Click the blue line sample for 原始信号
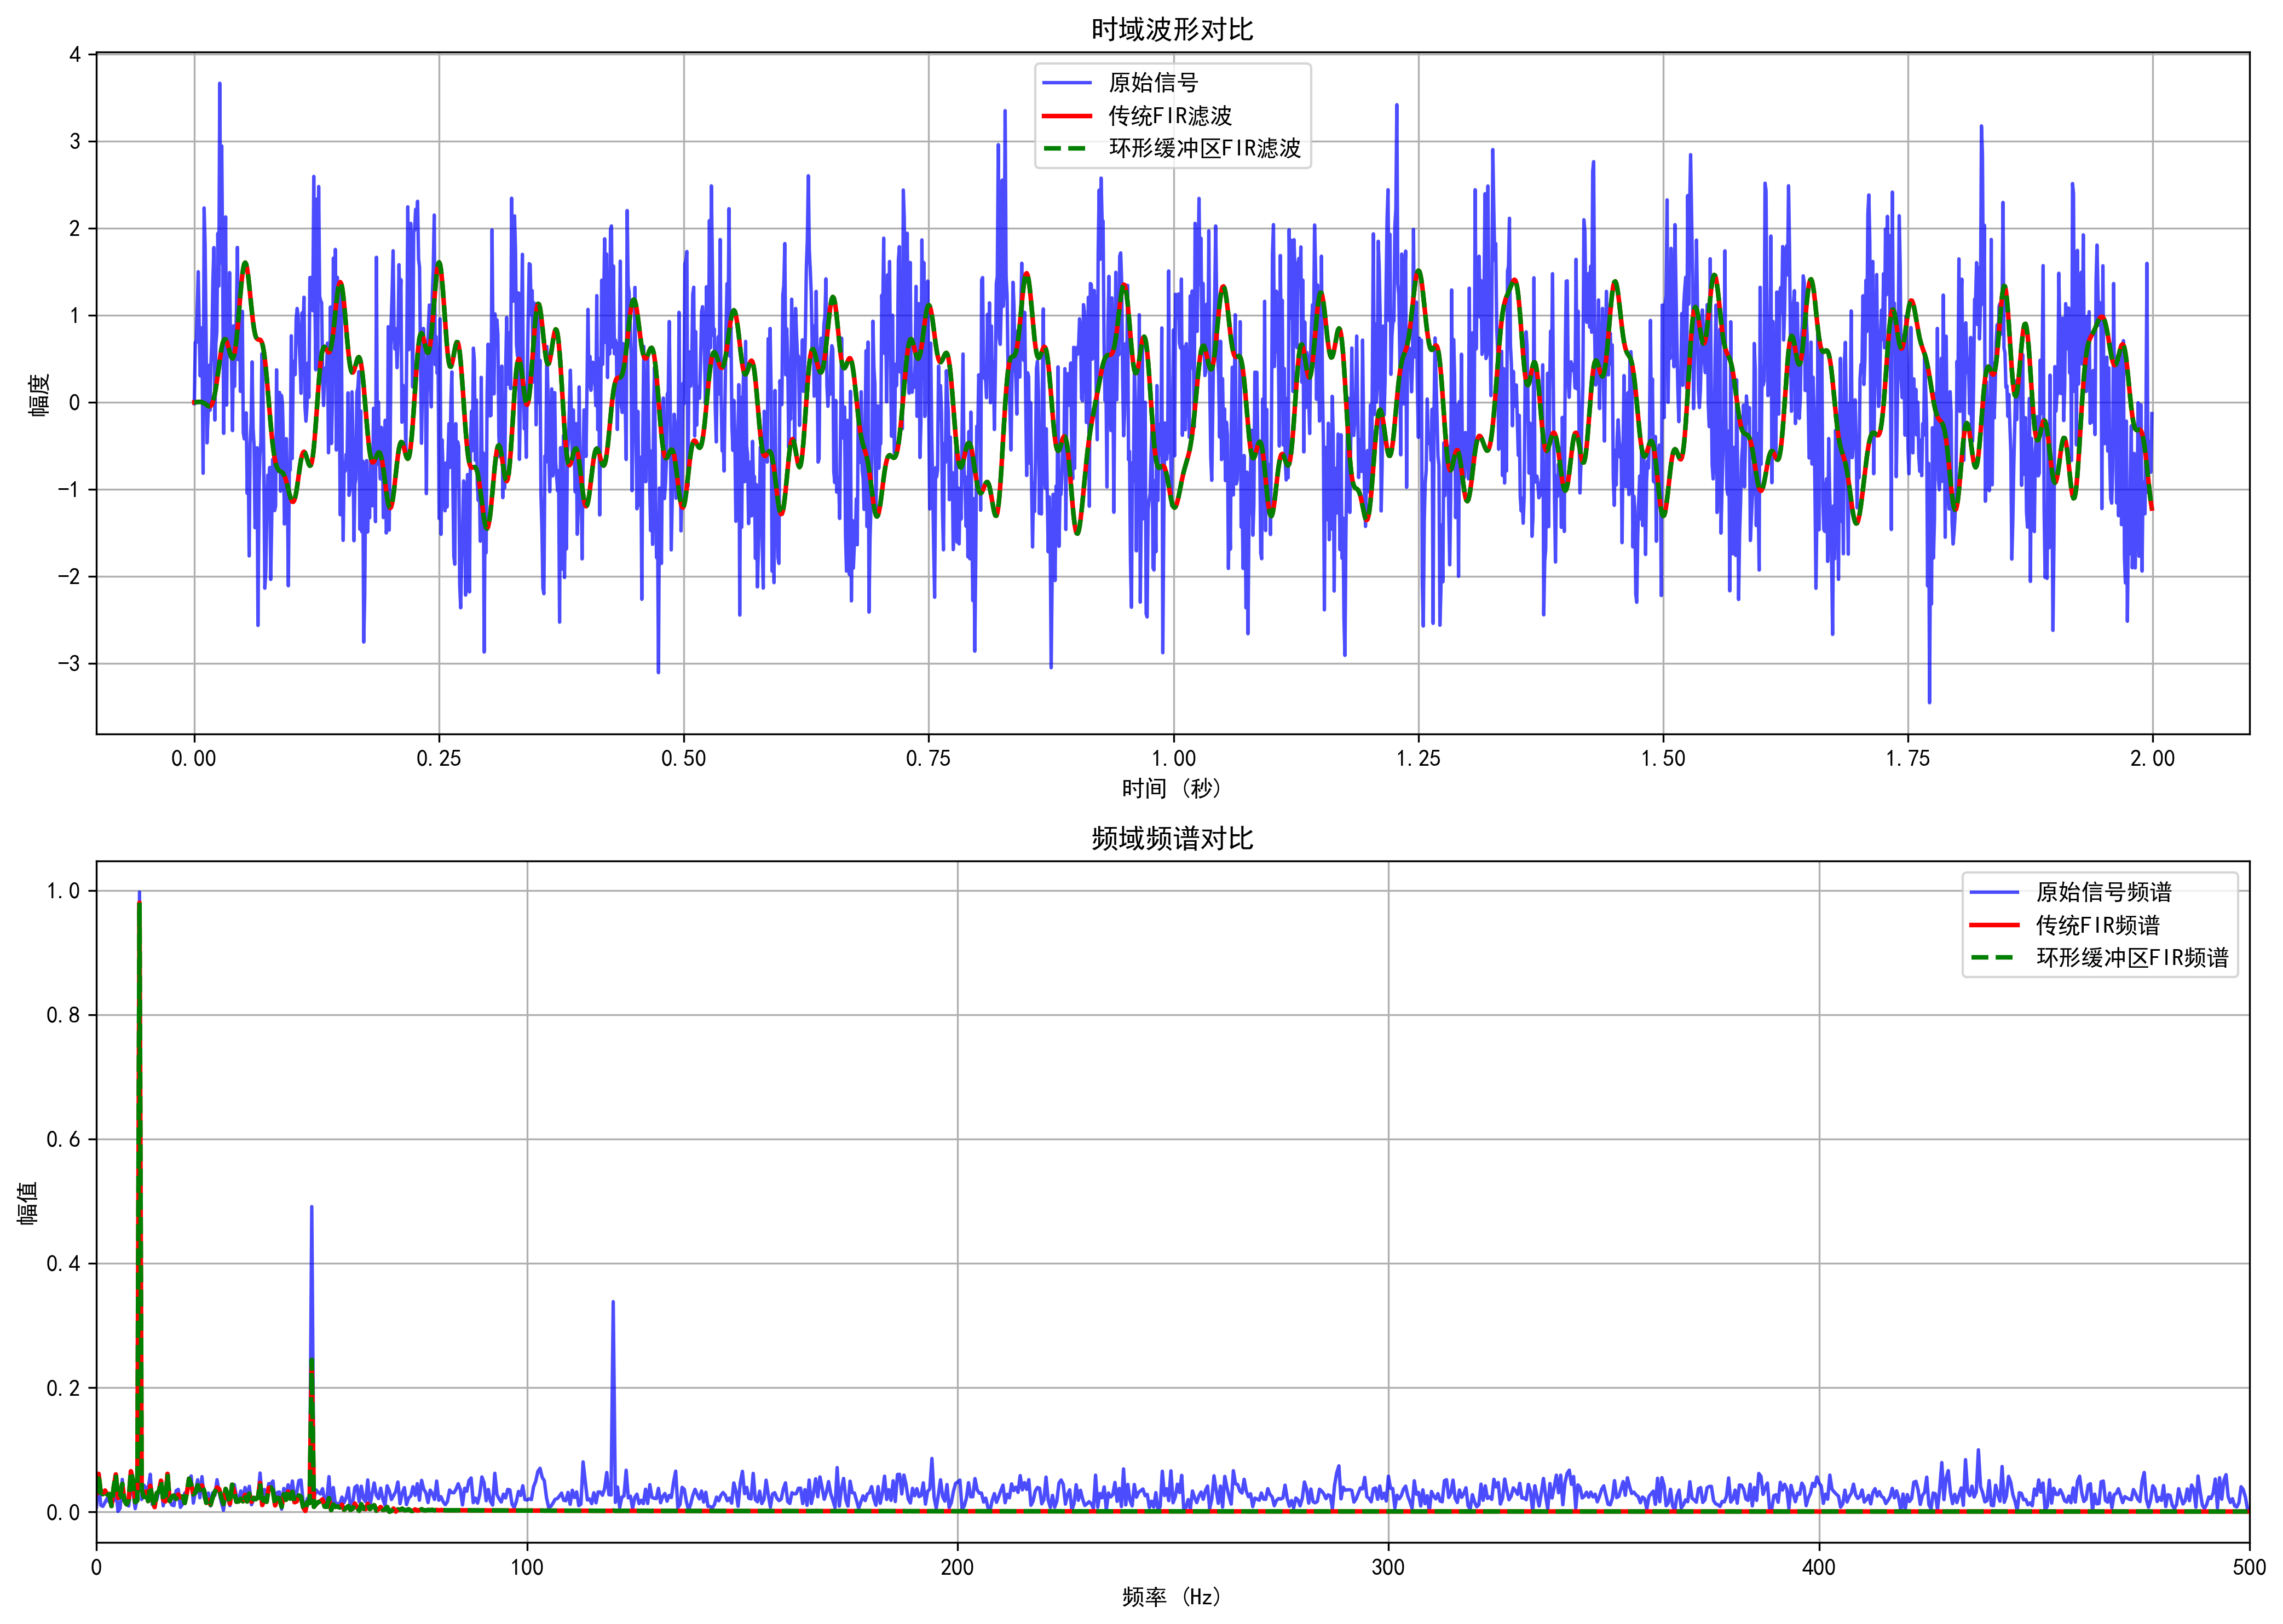Screen dimensions: 2283x1624 [x=1066, y=83]
